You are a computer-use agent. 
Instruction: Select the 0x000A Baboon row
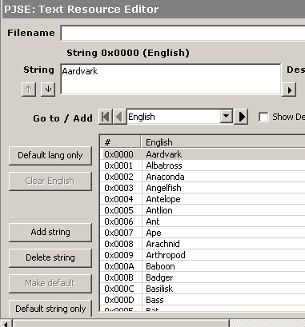point(203,266)
